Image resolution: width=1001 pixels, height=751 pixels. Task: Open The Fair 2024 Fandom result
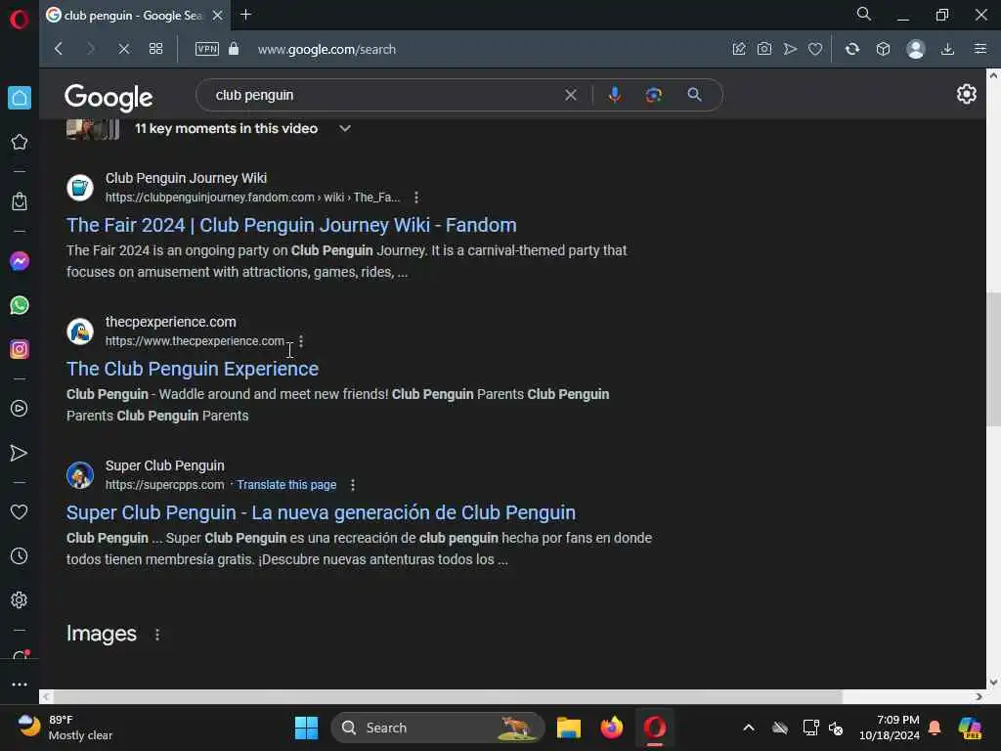(291, 225)
